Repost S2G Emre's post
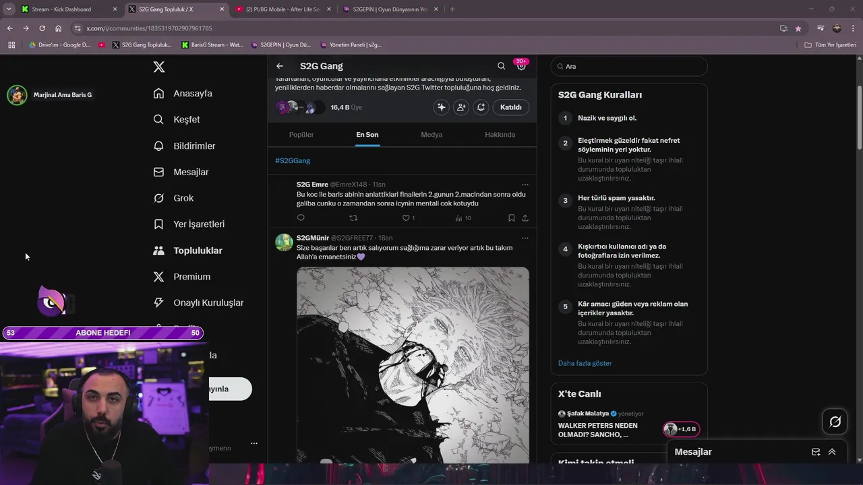The width and height of the screenshot is (863, 485). point(353,218)
